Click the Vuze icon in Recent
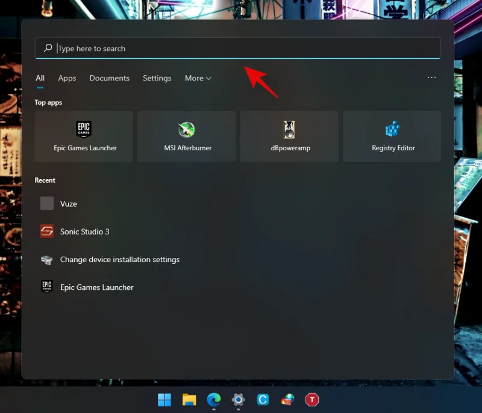 [47, 203]
